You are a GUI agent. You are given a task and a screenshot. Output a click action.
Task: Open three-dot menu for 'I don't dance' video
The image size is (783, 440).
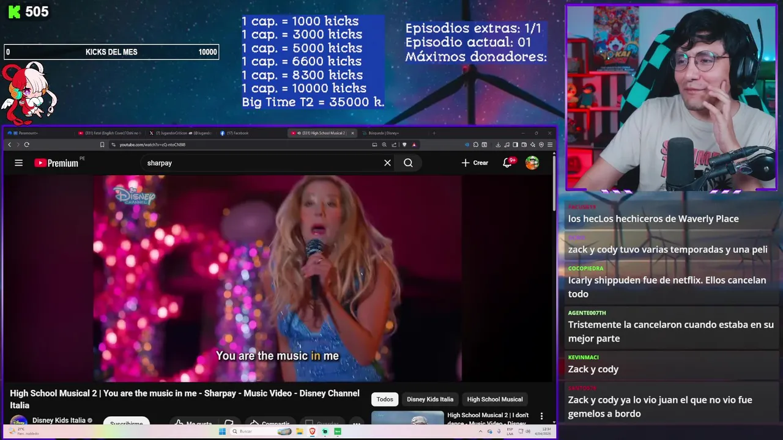tap(541, 416)
